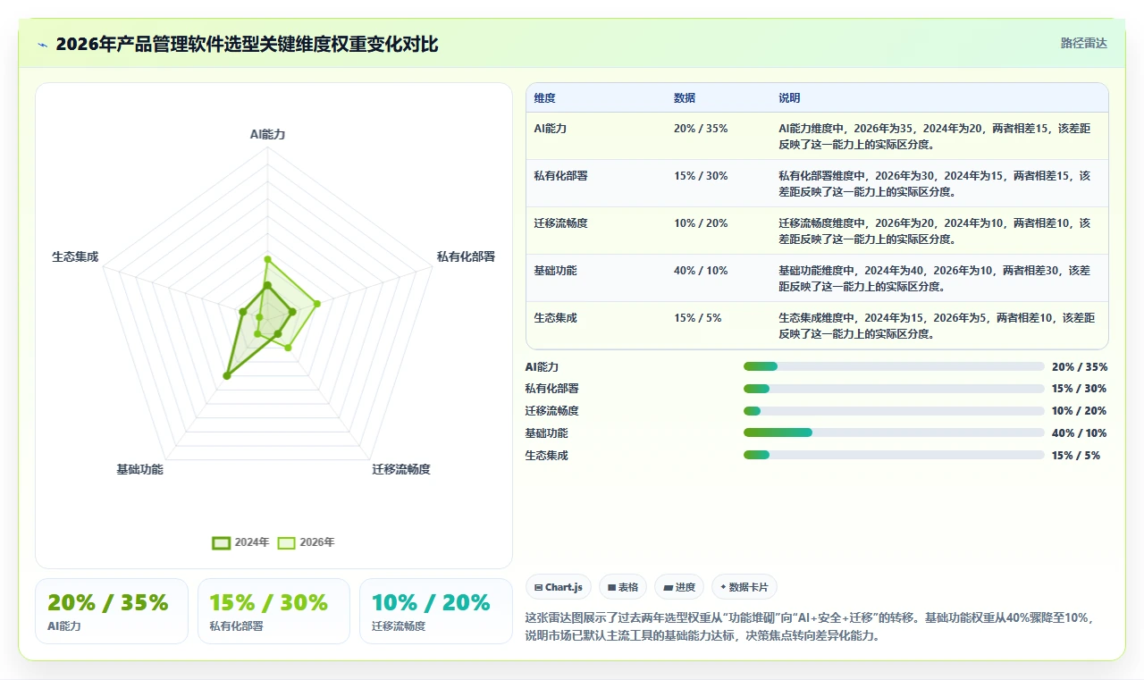
Task: Click the 迁移流畅度 radar axis label
Action: coord(401,469)
